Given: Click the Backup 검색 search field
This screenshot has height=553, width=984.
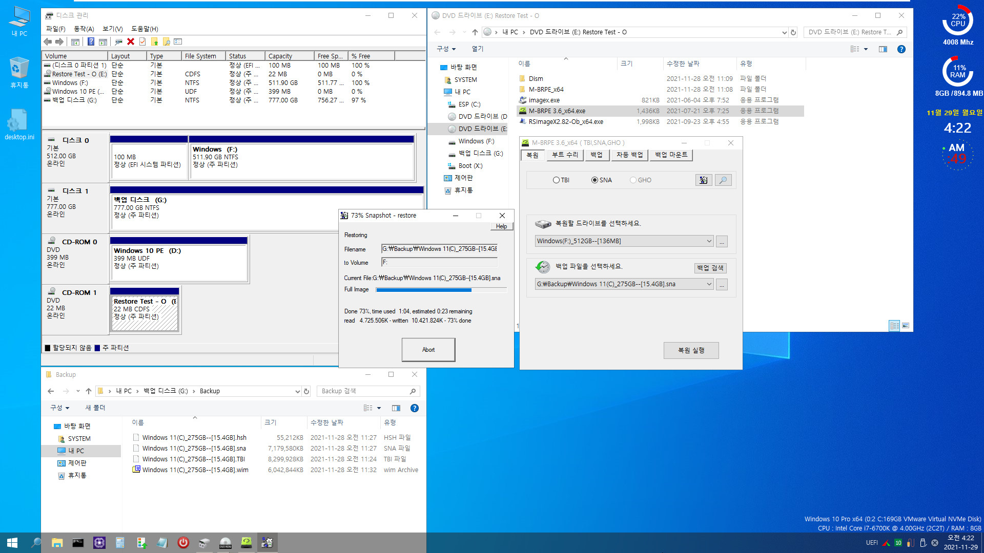Looking at the screenshot, I should click(368, 391).
